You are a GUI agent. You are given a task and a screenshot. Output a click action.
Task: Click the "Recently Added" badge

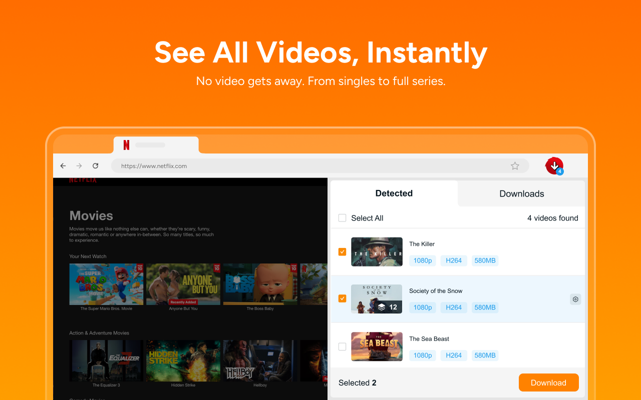[183, 302]
